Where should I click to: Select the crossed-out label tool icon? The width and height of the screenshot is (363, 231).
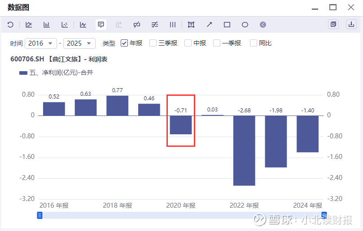137,25
